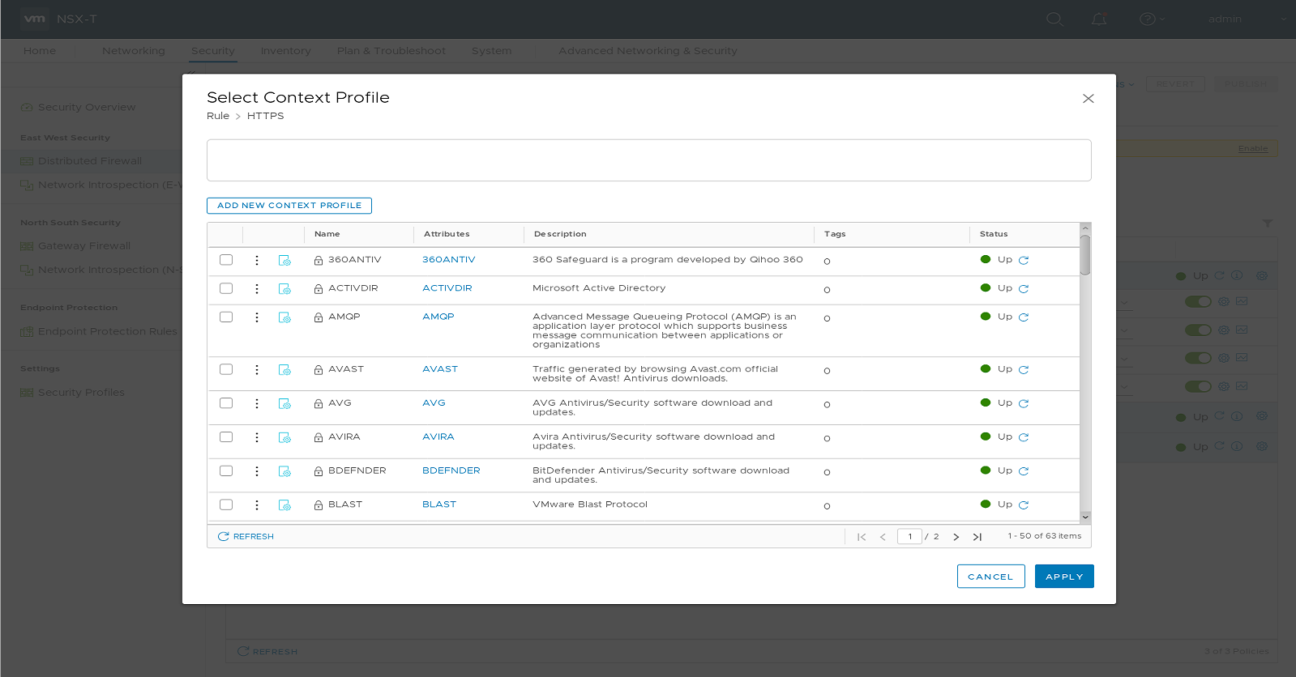The width and height of the screenshot is (1296, 677).
Task: Jump to the last page of profiles
Action: 977,537
